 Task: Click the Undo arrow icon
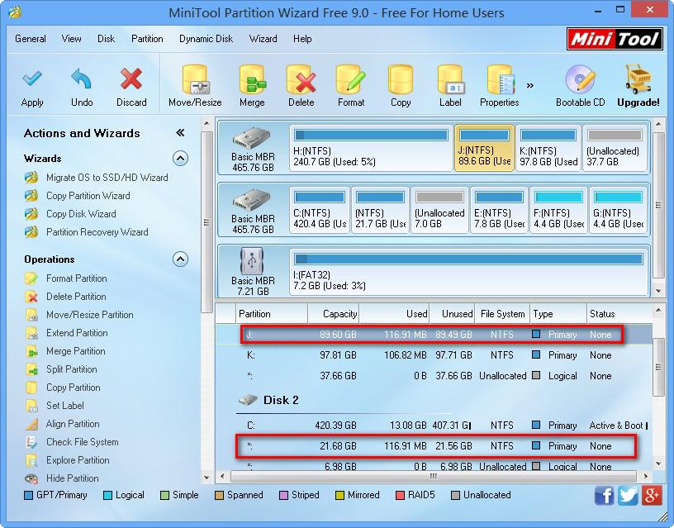81,78
